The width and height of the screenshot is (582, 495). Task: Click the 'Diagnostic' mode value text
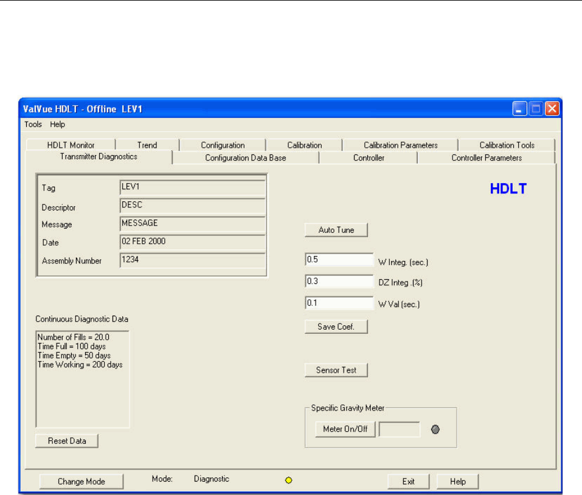[212, 479]
